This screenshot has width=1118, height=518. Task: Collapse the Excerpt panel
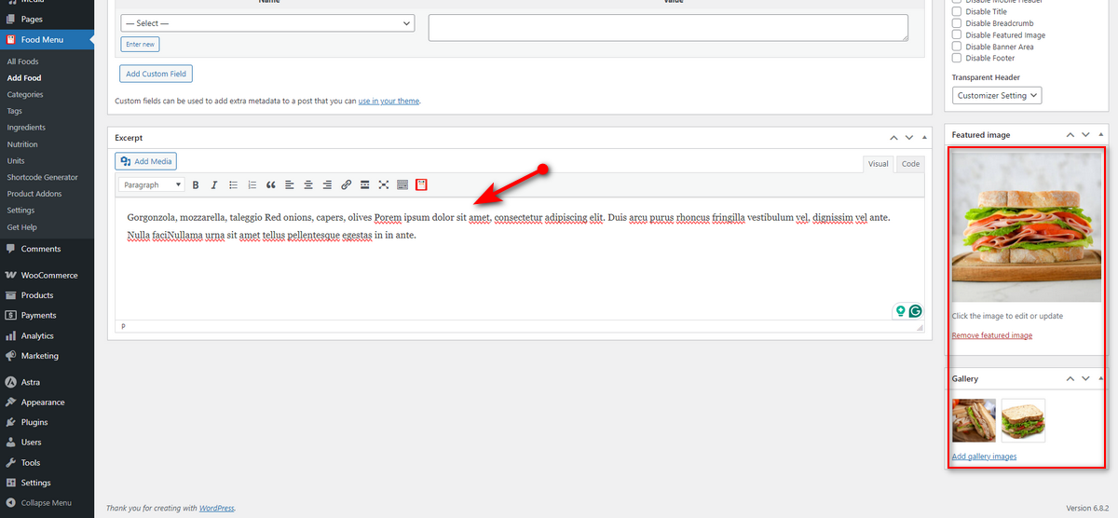click(924, 138)
